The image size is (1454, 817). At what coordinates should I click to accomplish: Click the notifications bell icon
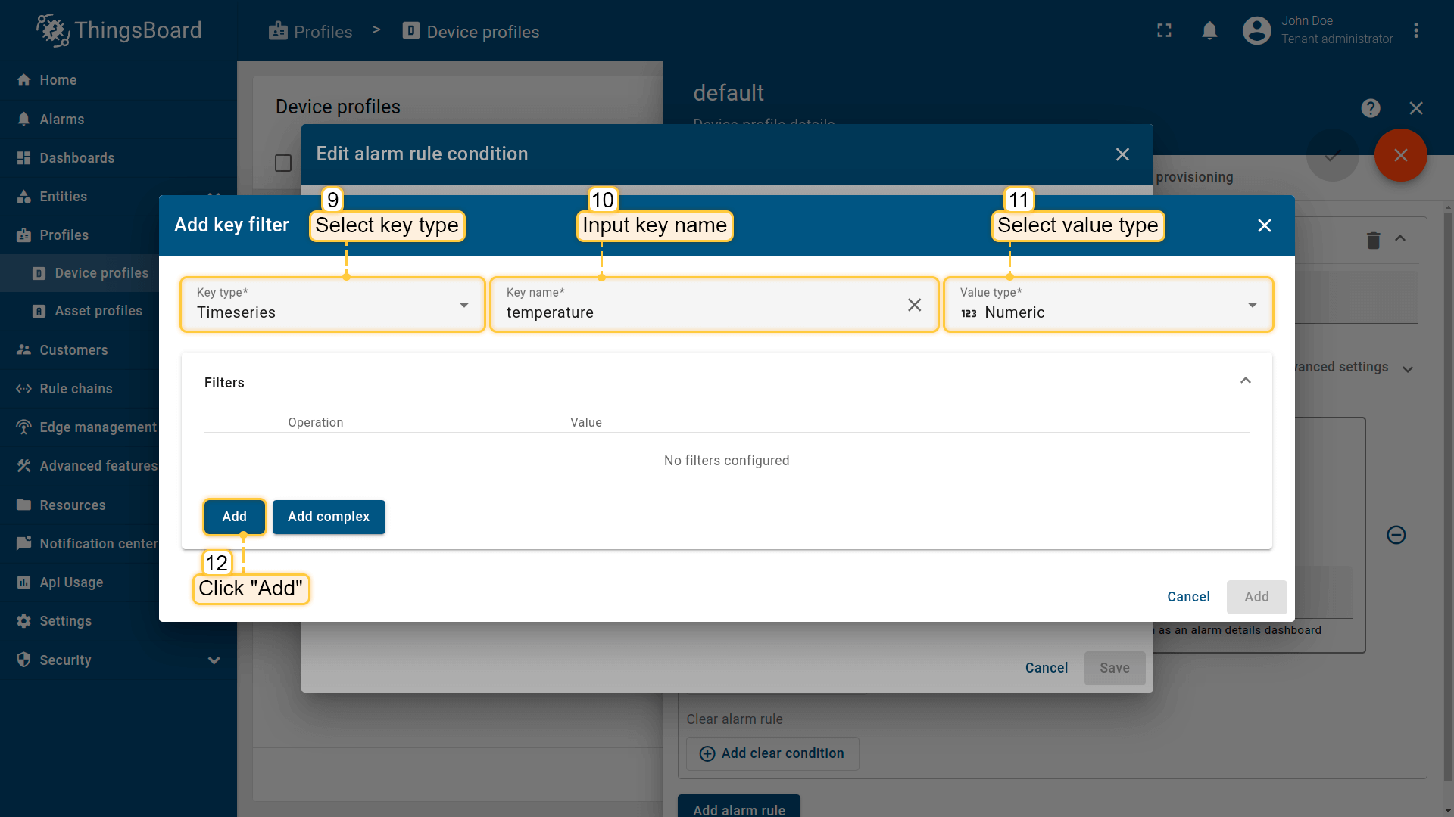click(x=1209, y=31)
